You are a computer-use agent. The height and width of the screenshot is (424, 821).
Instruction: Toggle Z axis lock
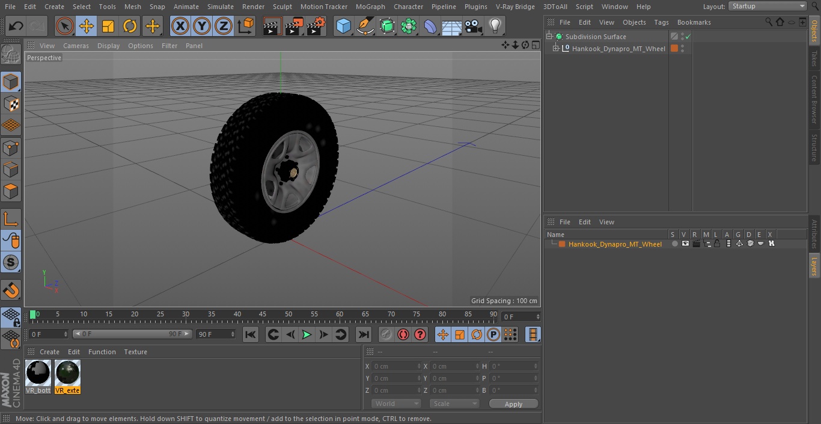coord(224,26)
